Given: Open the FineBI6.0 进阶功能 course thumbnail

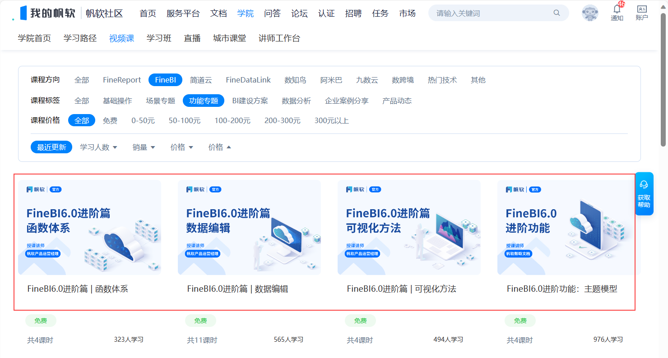Looking at the screenshot, I should click(569, 227).
